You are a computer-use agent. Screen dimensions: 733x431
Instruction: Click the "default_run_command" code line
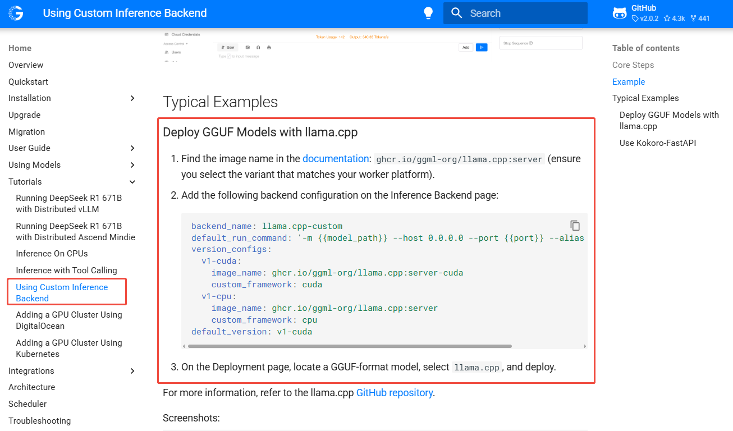388,238
